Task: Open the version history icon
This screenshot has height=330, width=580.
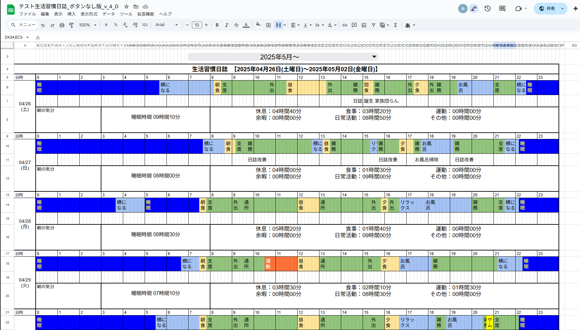Action: (x=488, y=9)
